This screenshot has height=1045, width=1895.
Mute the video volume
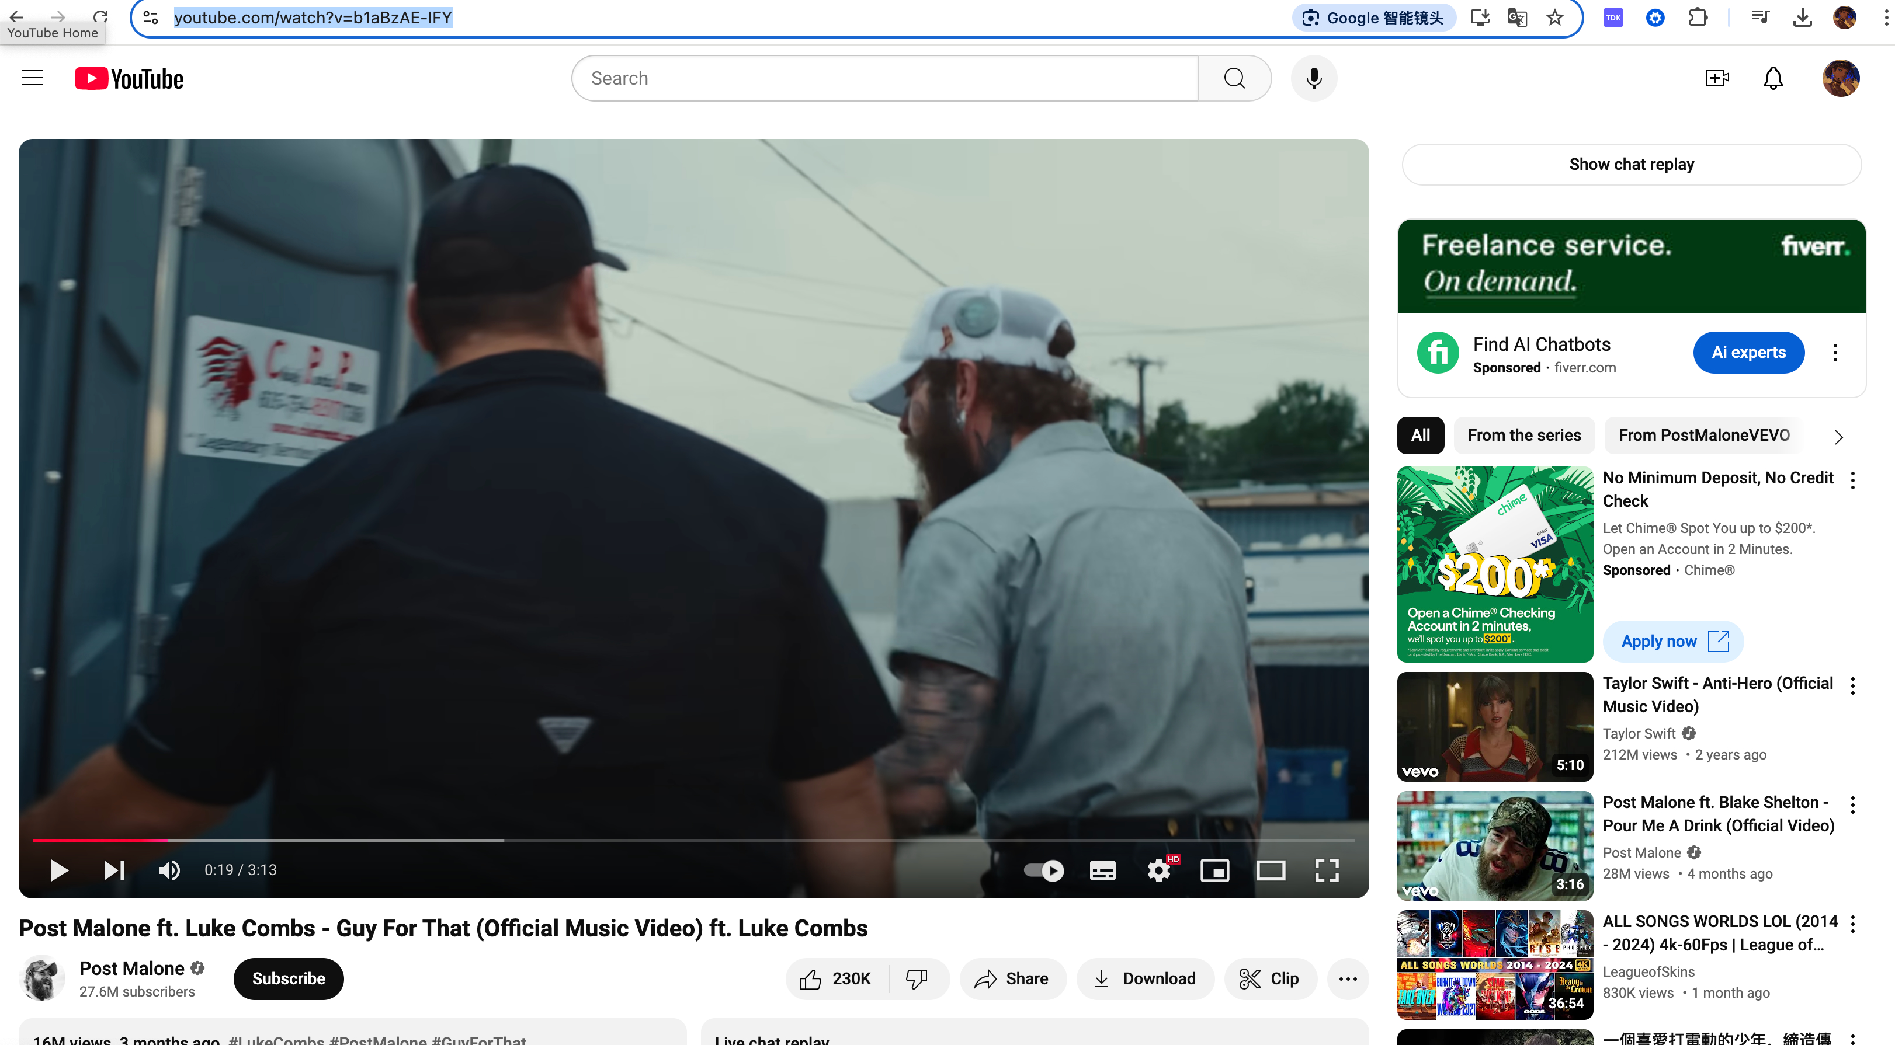[169, 870]
